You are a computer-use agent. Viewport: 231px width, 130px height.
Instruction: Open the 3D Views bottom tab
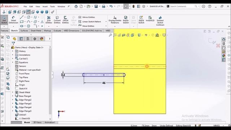37,122
